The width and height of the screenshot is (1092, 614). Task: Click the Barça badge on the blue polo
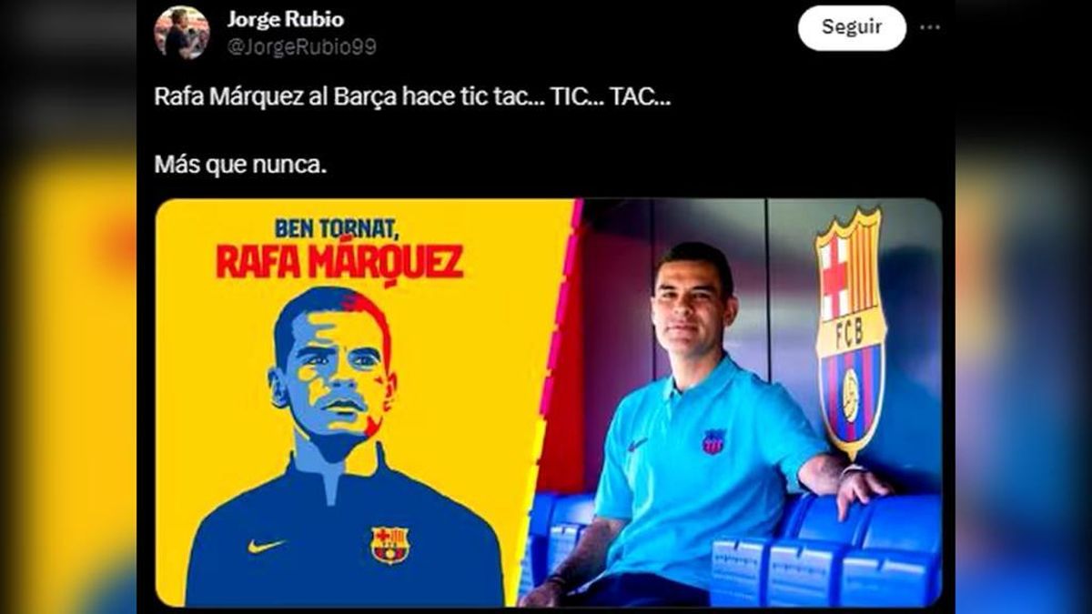pos(713,440)
